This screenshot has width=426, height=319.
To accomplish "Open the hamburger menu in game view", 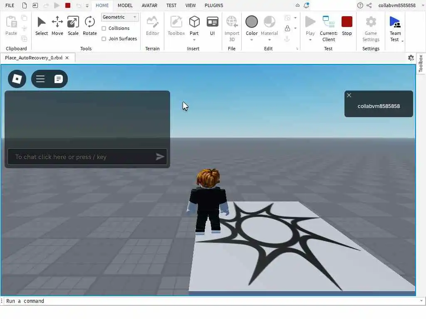I will click(x=40, y=79).
